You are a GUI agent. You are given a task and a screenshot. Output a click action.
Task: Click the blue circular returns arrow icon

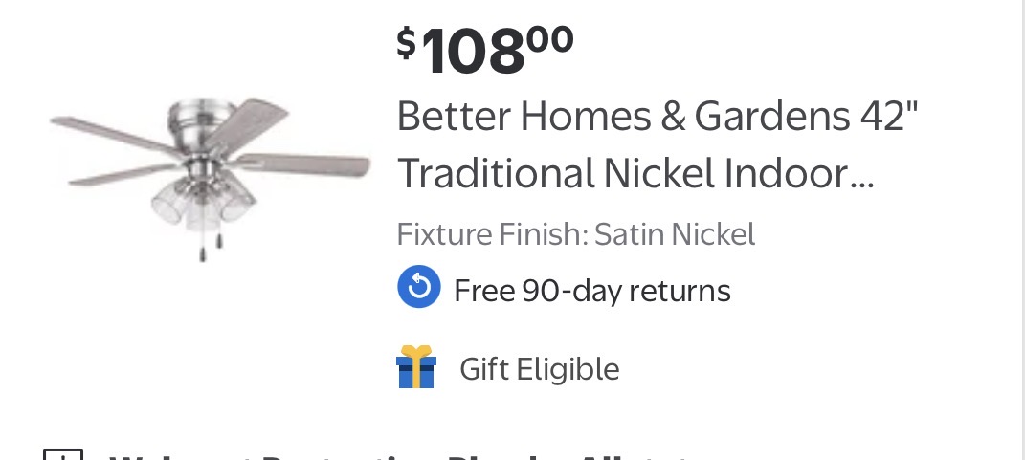coord(418,289)
